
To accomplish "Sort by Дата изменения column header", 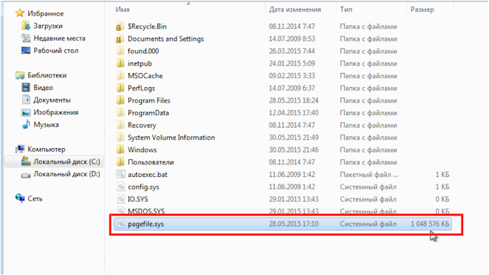I will 295,10.
